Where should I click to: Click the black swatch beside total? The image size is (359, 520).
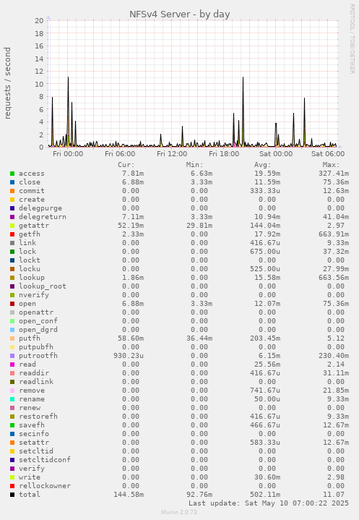point(12,495)
